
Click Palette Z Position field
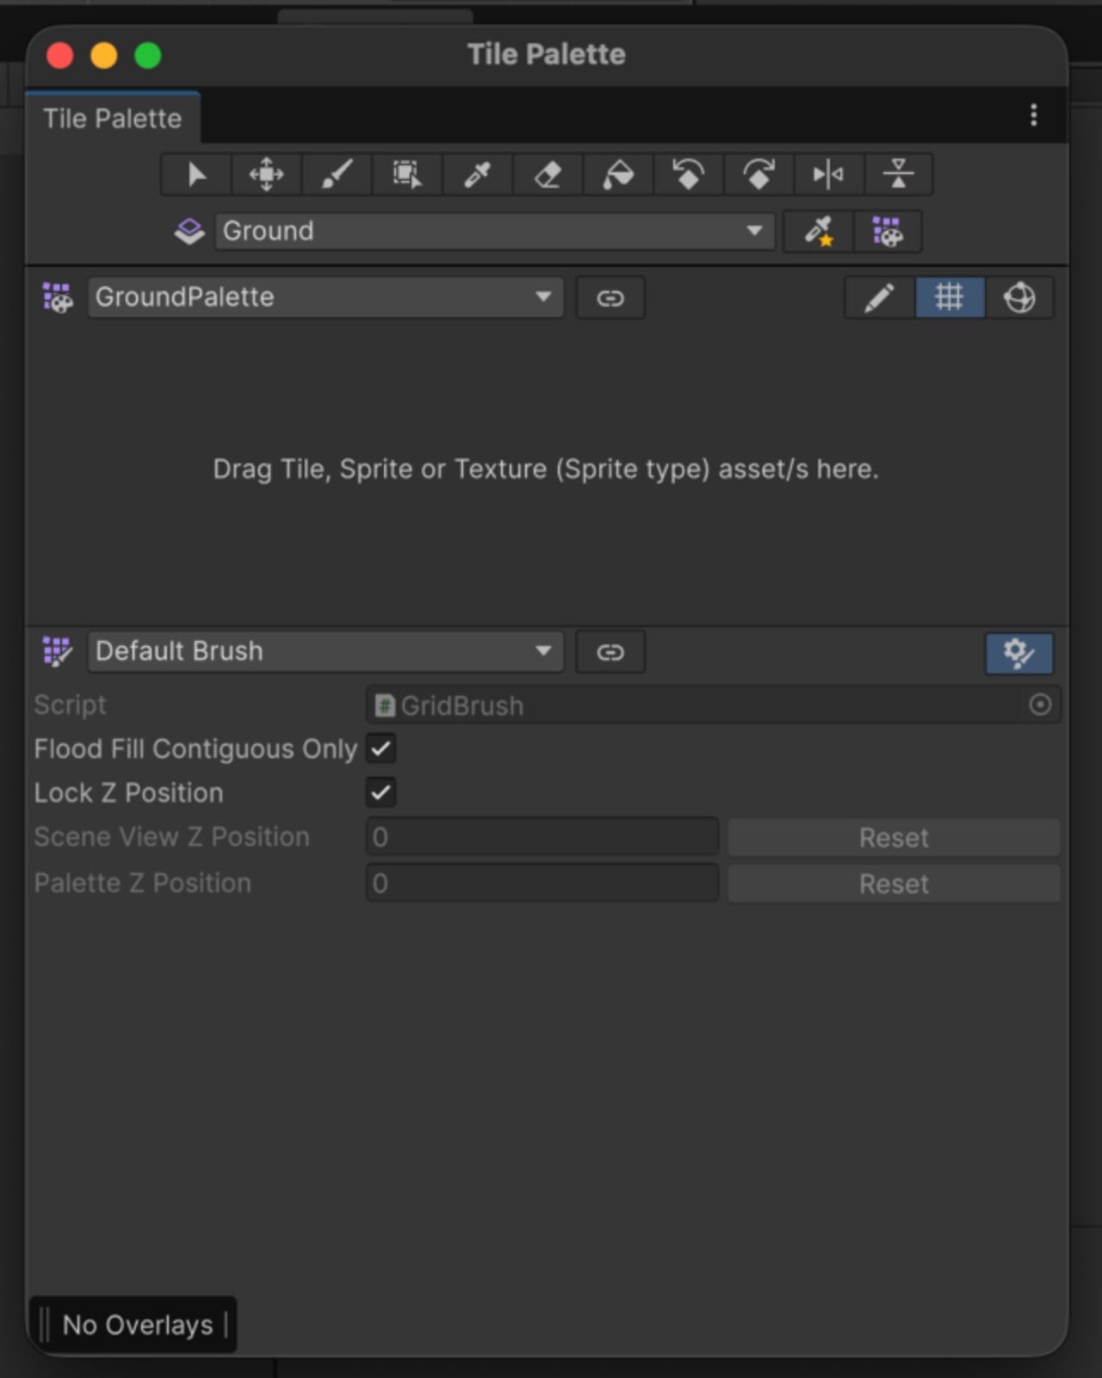(542, 884)
